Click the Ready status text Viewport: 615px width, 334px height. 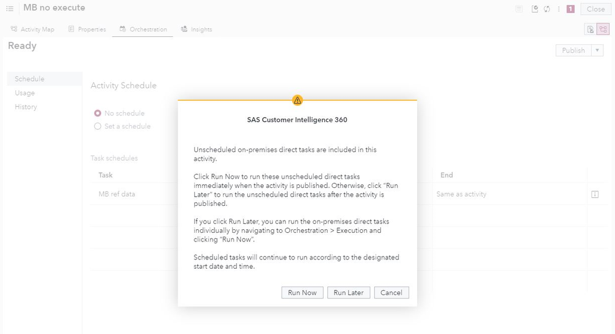coord(22,46)
